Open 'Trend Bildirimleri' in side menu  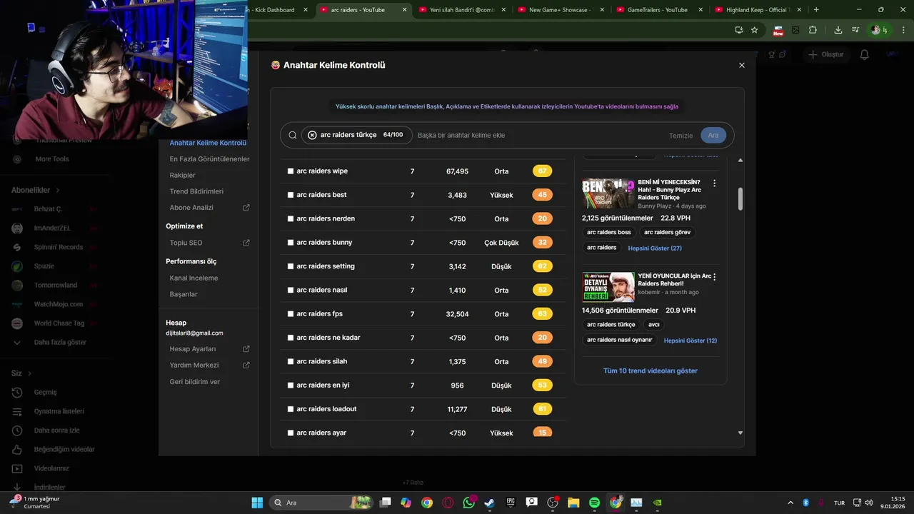(196, 191)
